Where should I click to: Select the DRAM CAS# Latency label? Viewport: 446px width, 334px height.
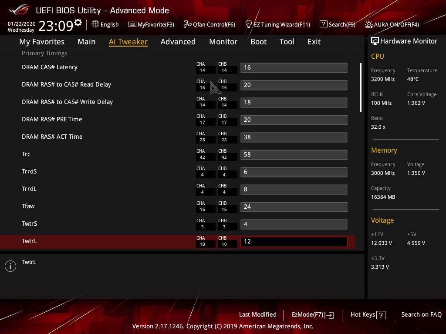point(50,67)
